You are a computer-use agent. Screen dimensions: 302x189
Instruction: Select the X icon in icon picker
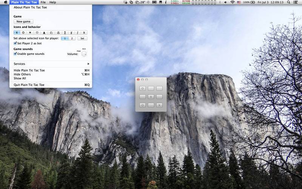click(x=17, y=33)
